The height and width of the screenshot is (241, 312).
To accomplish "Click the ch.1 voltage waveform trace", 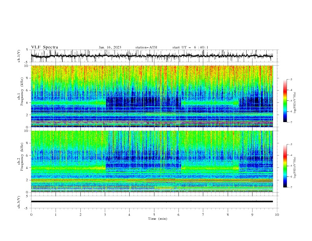I will [152, 56].
